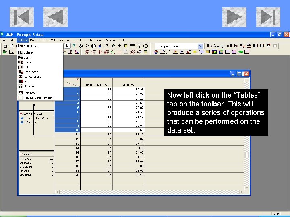Select the Yield (%) column in the columns list
The width and height of the screenshot is (290, 217).
coord(30,122)
